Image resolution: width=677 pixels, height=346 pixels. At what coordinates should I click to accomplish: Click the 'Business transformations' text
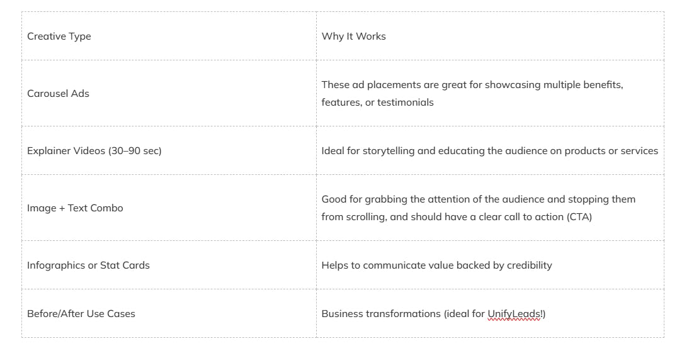pyautogui.click(x=381, y=314)
